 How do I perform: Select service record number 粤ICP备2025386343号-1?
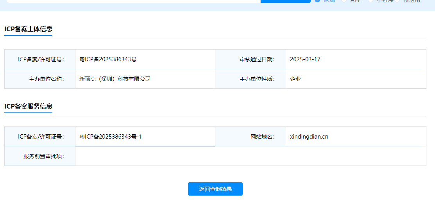(x=111, y=137)
